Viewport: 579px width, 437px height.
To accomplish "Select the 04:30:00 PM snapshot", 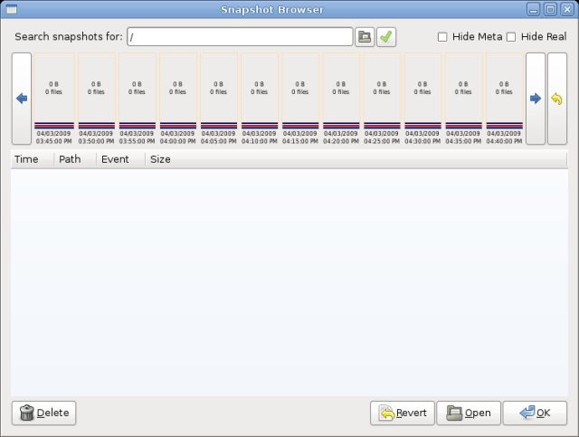I will (422, 99).
